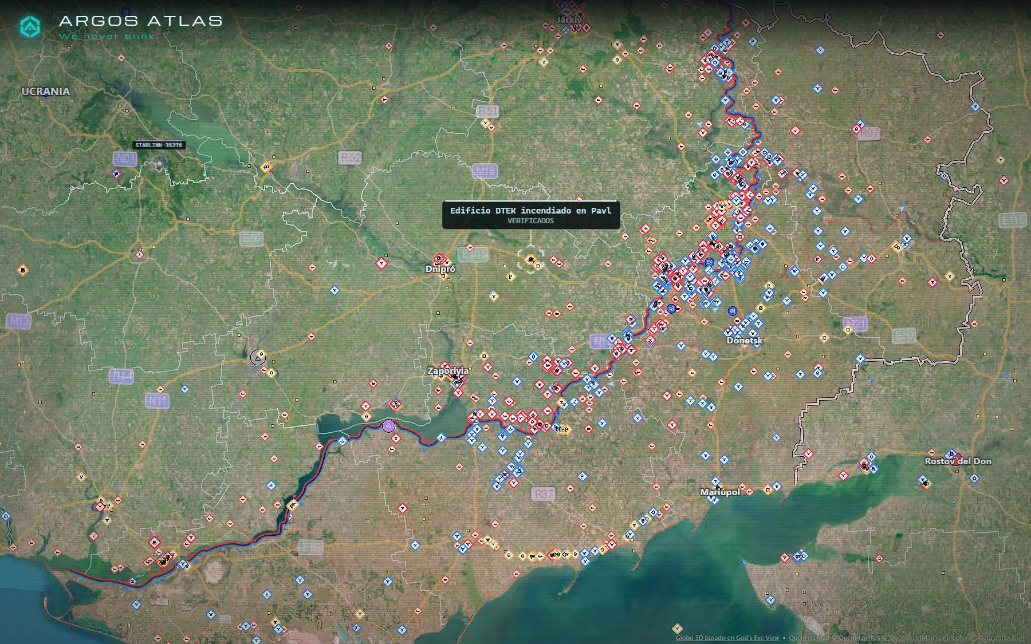This screenshot has width=1031, height=644.
Task: Open the orange marker at the bottom edge by the sea
Action: click(677, 629)
